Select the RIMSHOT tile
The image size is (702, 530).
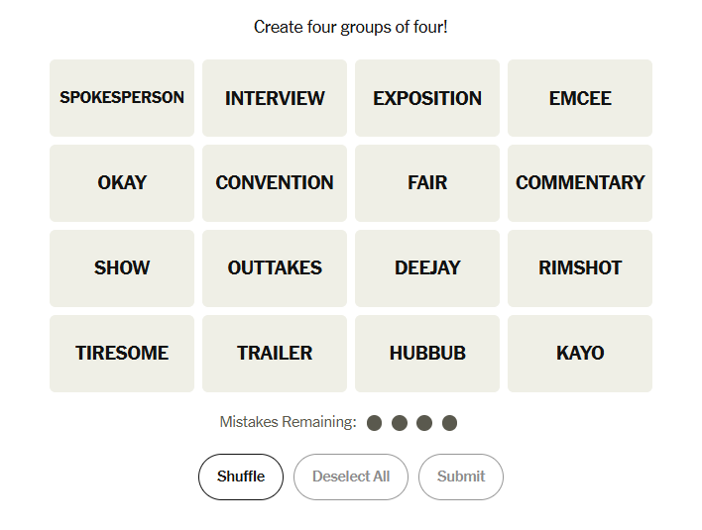tap(580, 268)
